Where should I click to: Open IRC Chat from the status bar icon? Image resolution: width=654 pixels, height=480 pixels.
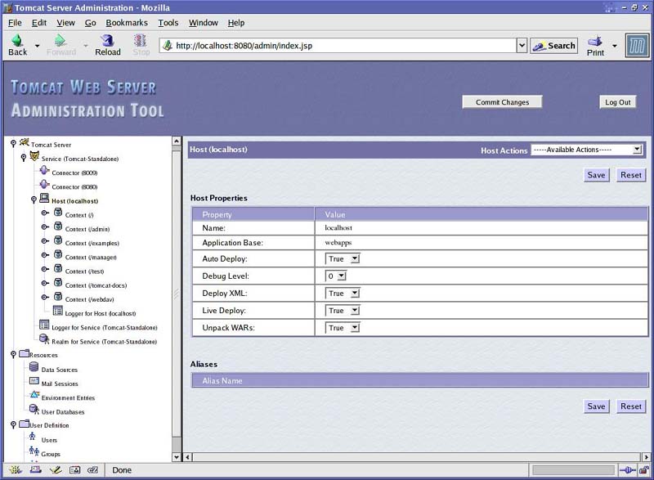92,470
